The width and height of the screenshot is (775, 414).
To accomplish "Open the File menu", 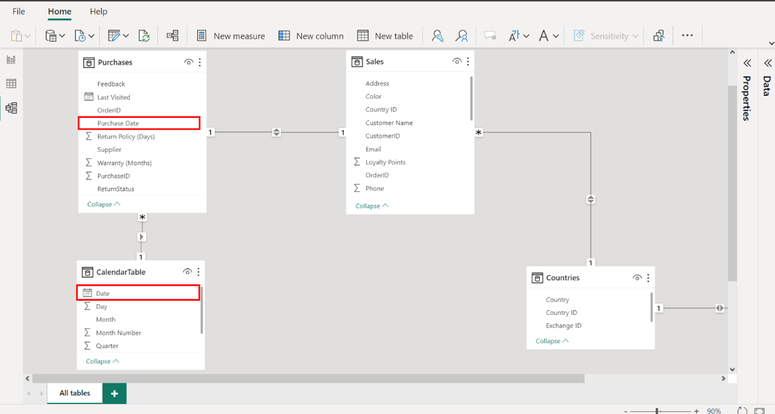I will (x=19, y=11).
